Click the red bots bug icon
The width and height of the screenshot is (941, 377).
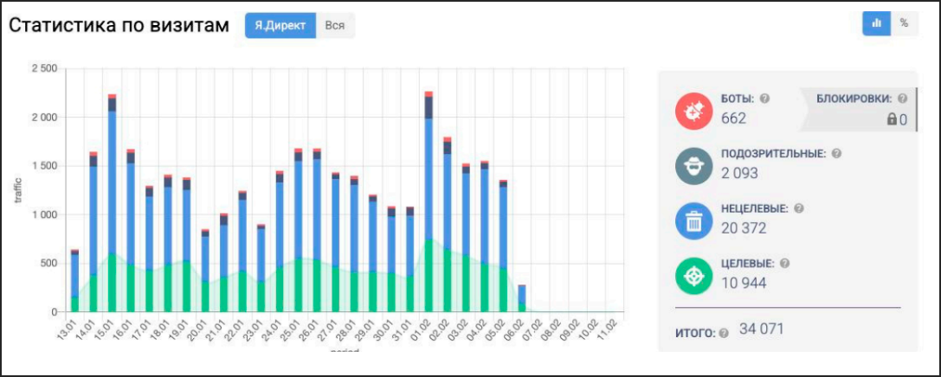coord(693,110)
